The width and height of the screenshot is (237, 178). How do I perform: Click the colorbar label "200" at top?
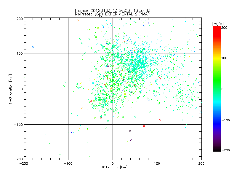click(224, 28)
